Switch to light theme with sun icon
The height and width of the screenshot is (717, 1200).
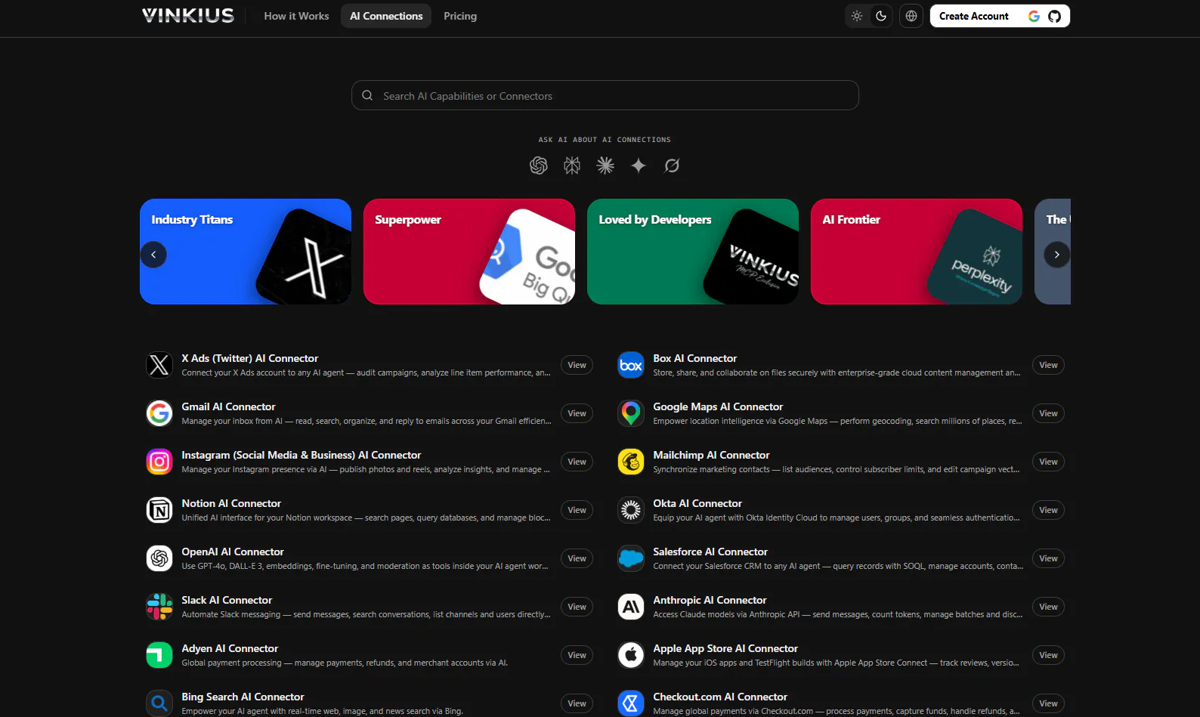click(857, 16)
